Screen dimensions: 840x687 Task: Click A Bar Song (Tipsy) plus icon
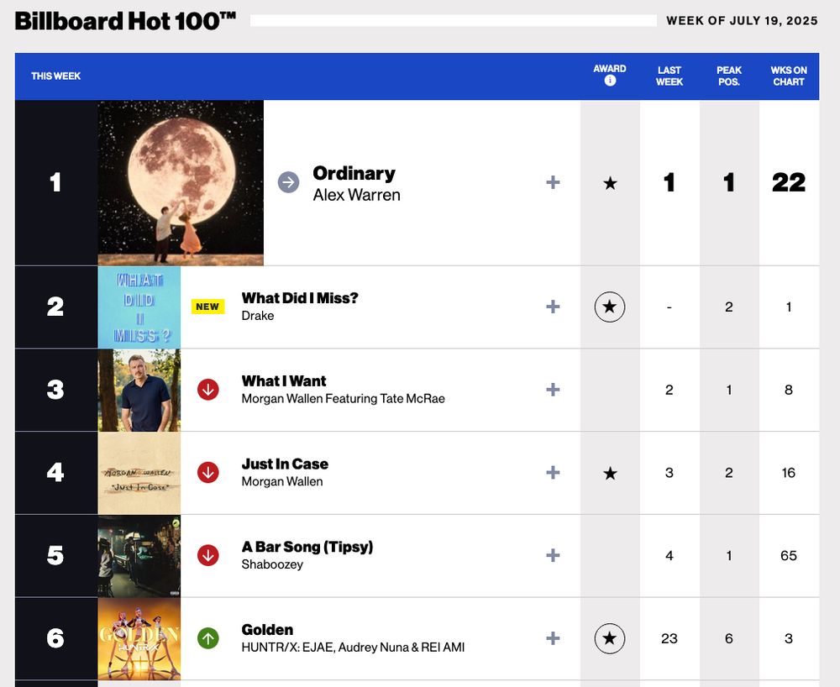(x=553, y=555)
